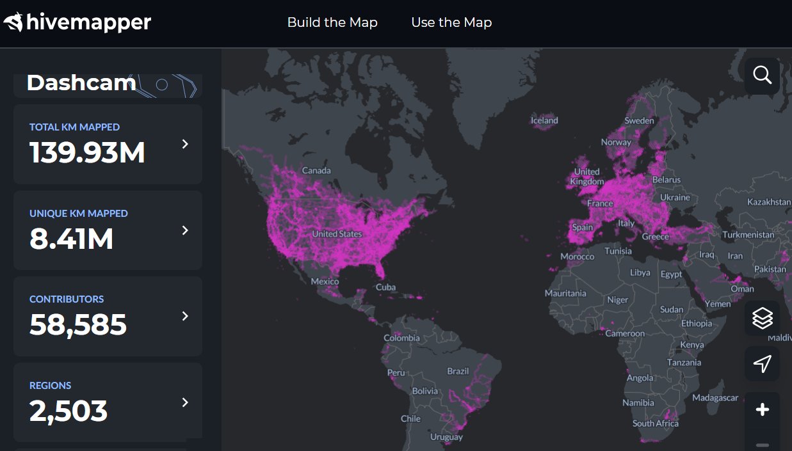The width and height of the screenshot is (792, 451).
Task: Open the map search icon
Action: 762,75
